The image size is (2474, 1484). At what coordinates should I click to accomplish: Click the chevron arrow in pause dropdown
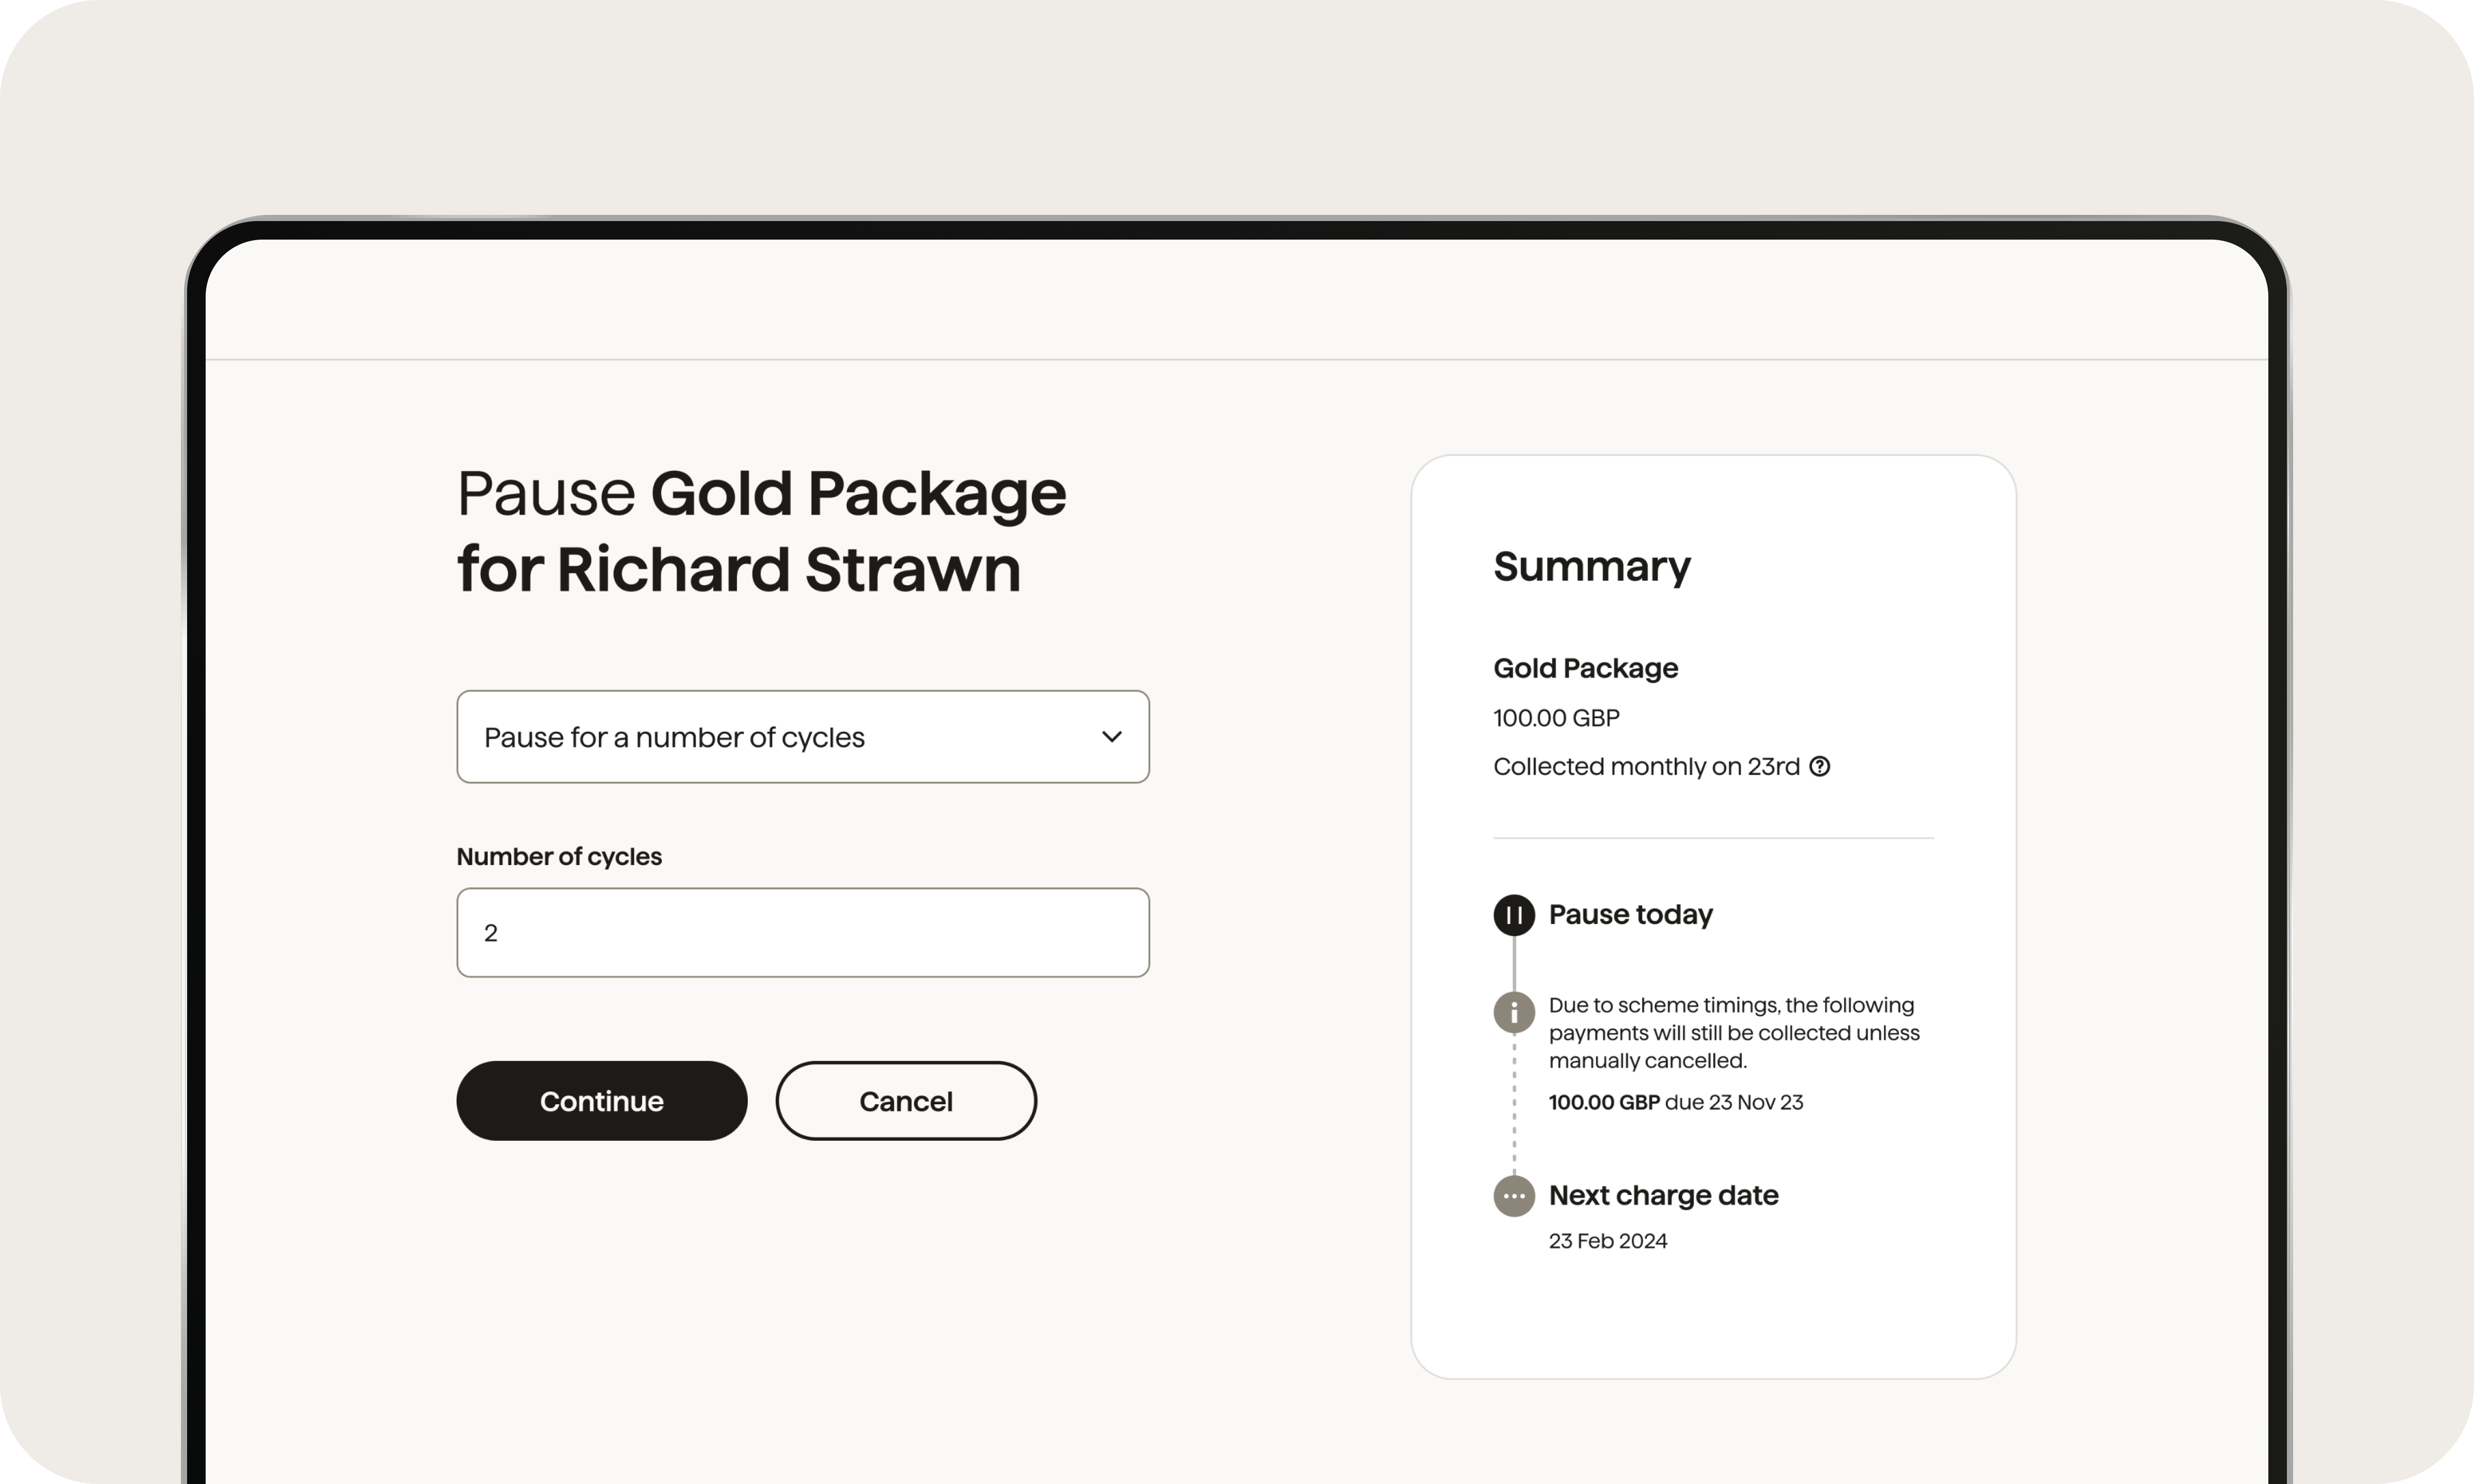[1111, 737]
